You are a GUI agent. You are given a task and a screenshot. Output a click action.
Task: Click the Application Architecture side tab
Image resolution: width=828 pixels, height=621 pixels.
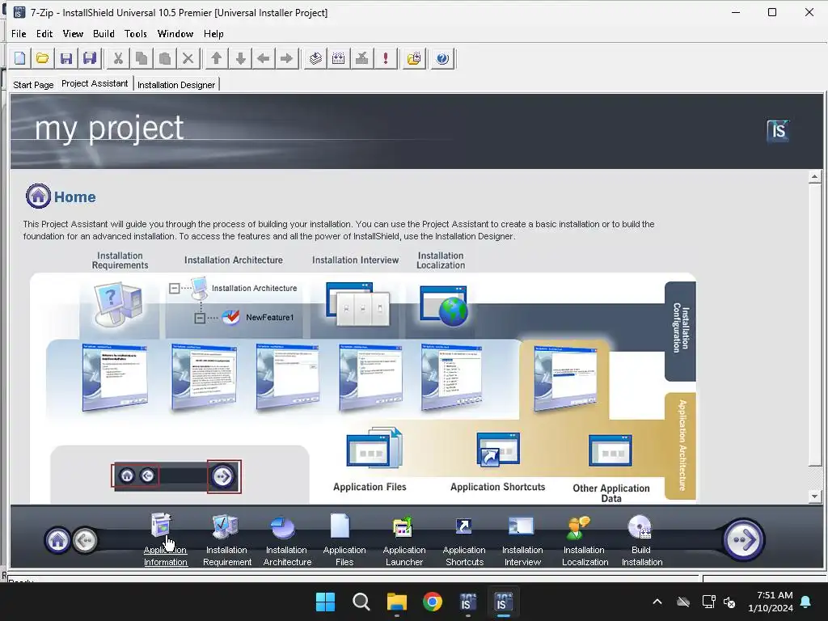pyautogui.click(x=680, y=446)
